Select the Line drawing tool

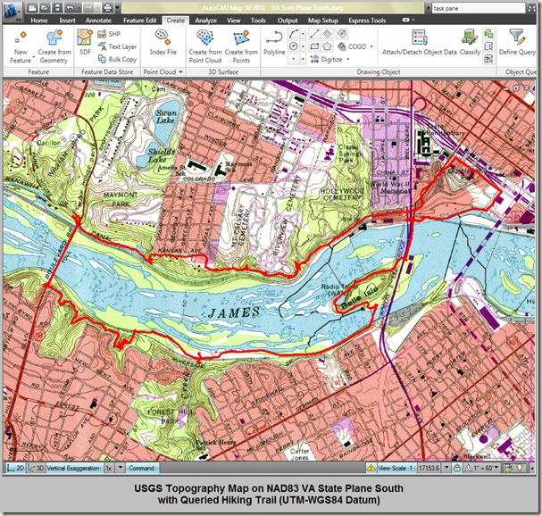click(314, 34)
